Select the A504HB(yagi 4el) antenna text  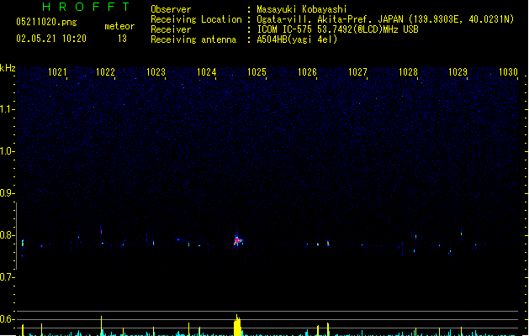point(297,39)
